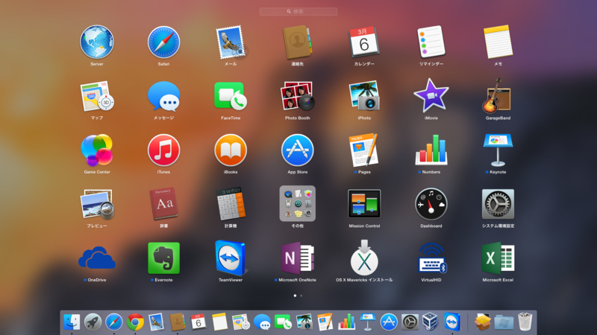The image size is (597, 335).
Task: Open App Store in the Launchpad grid
Action: pyautogui.click(x=297, y=150)
